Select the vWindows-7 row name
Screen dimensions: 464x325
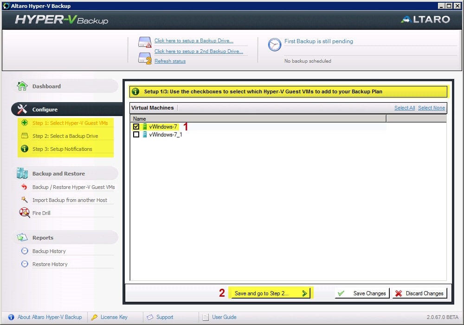click(x=163, y=126)
